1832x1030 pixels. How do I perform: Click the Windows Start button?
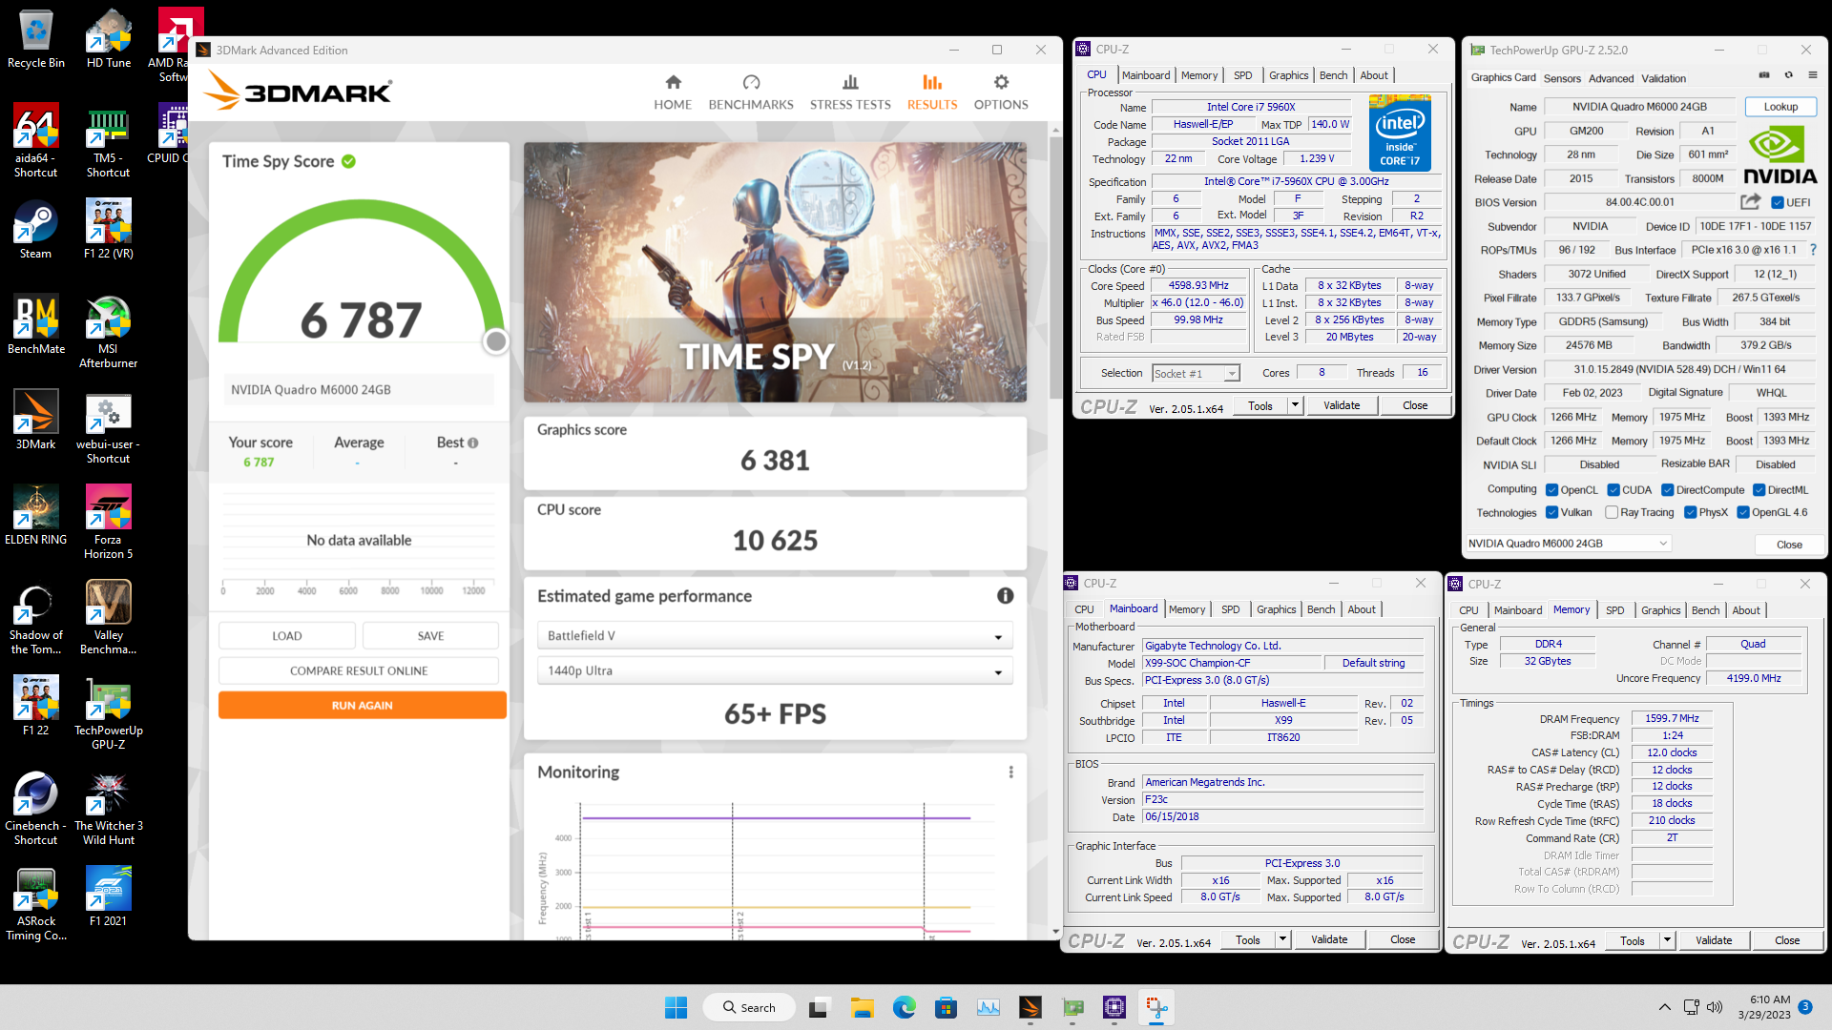(x=676, y=1007)
